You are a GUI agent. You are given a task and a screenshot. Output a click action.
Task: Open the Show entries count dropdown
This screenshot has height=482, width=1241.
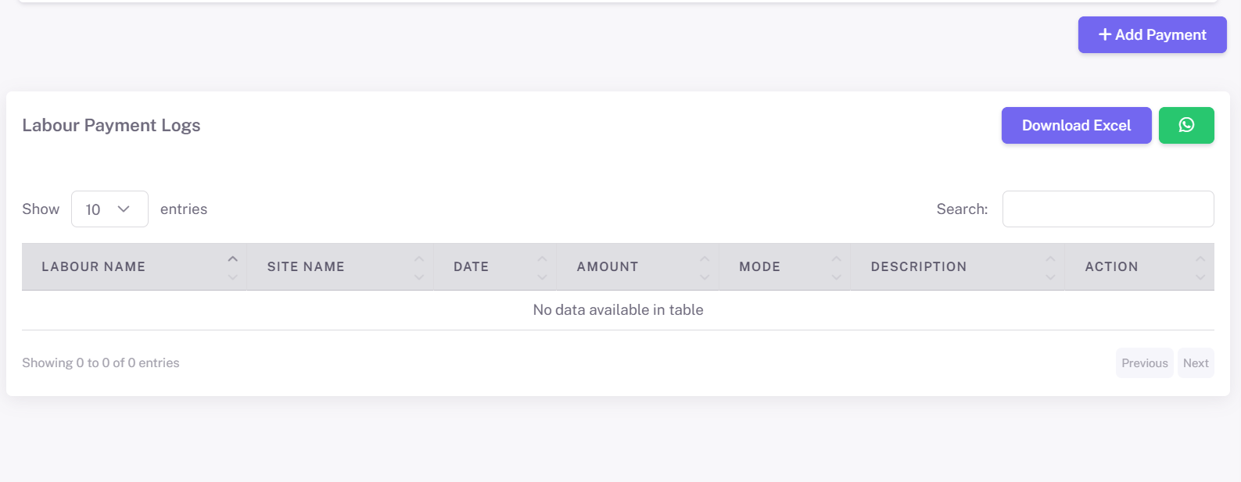click(109, 209)
